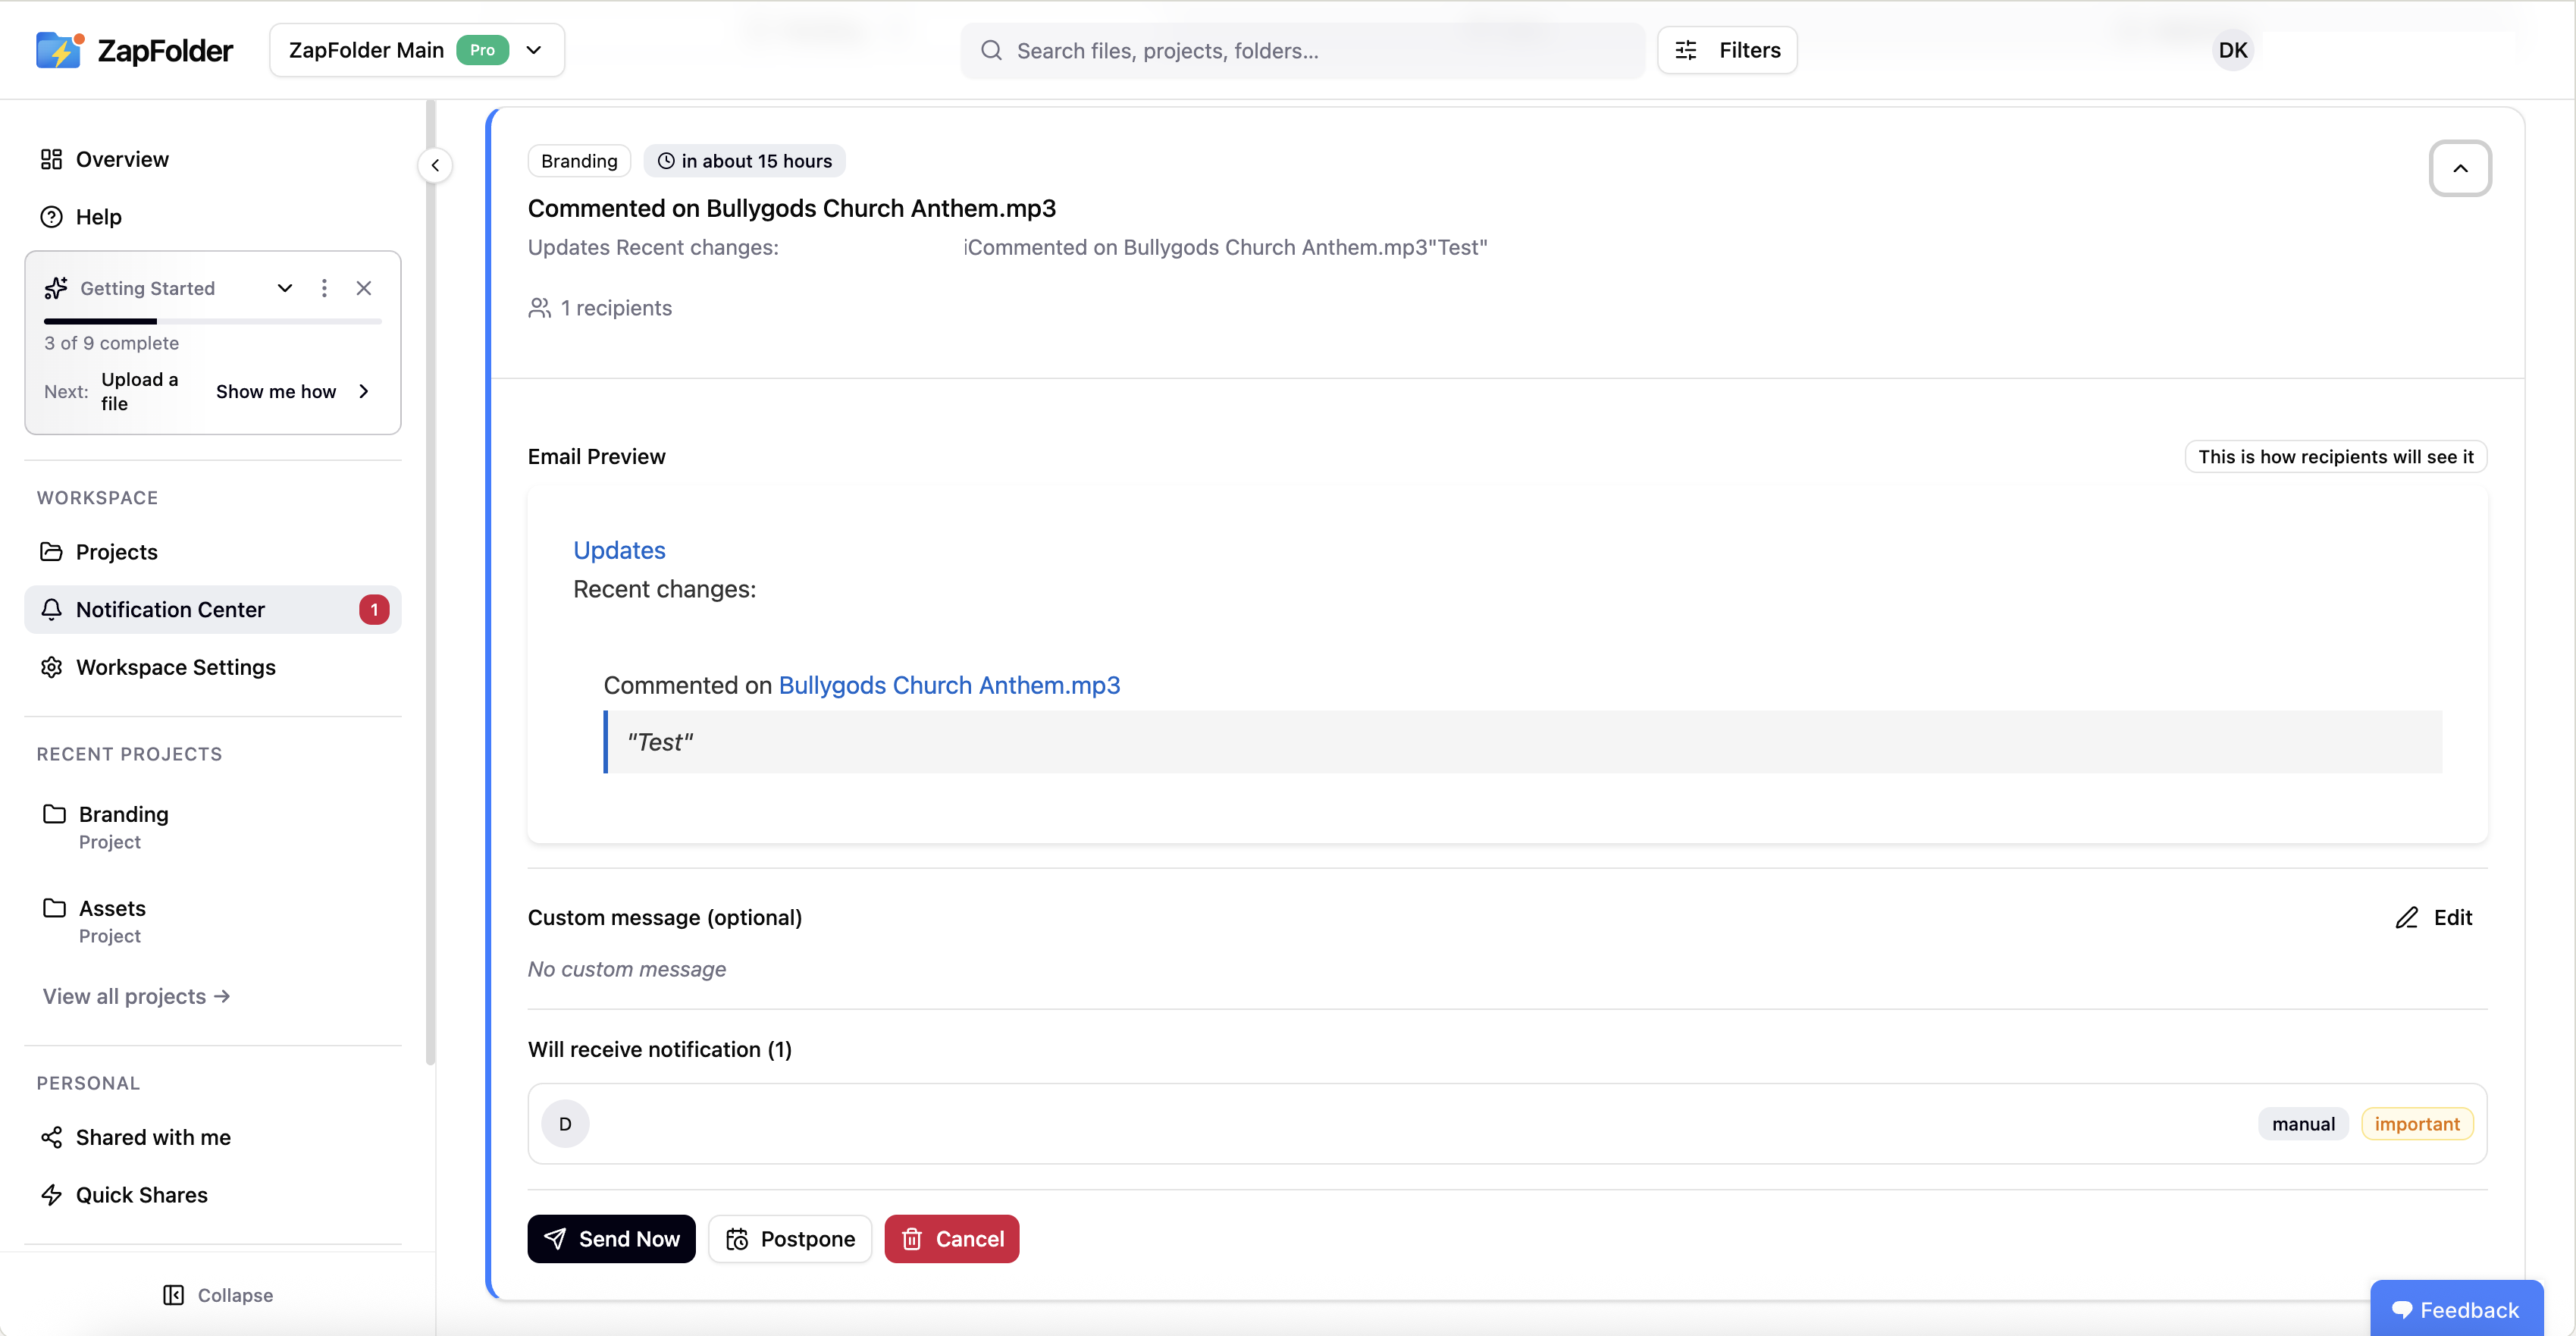
Task: Expand the Getting Started chevron
Action: (x=285, y=288)
